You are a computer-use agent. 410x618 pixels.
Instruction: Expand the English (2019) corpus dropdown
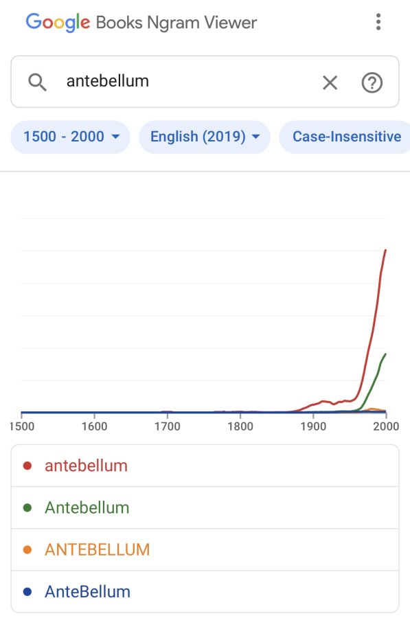point(204,137)
